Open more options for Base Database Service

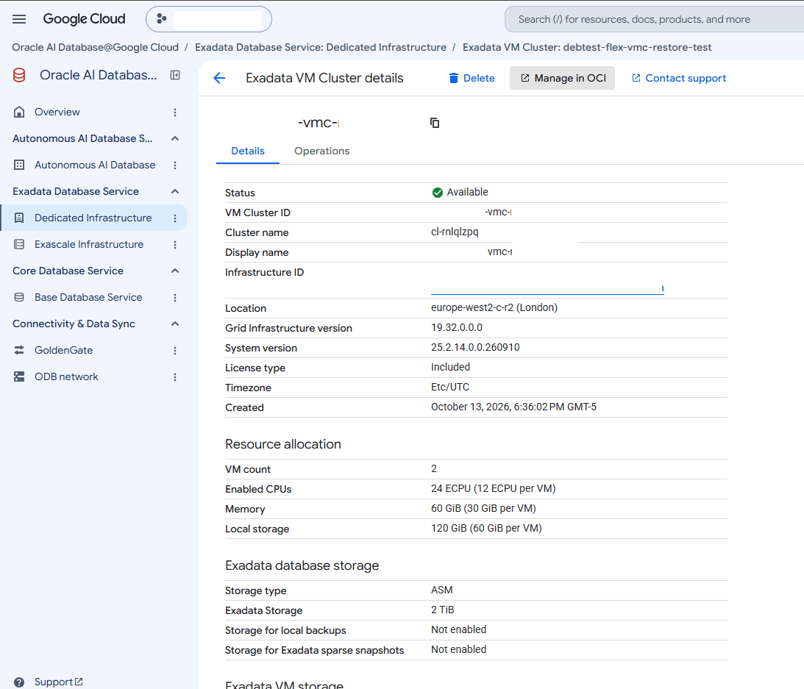pos(175,297)
